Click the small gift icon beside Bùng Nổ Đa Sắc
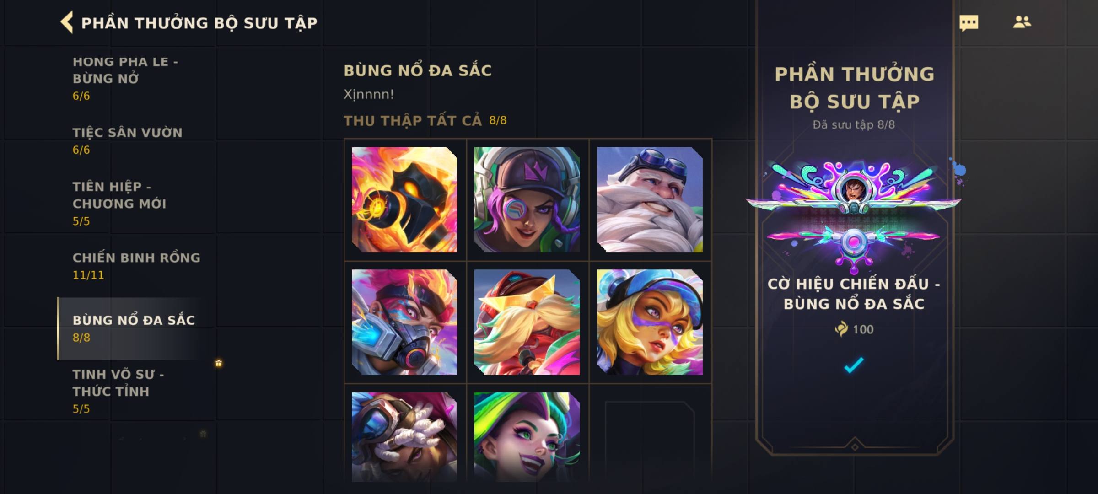 point(219,363)
